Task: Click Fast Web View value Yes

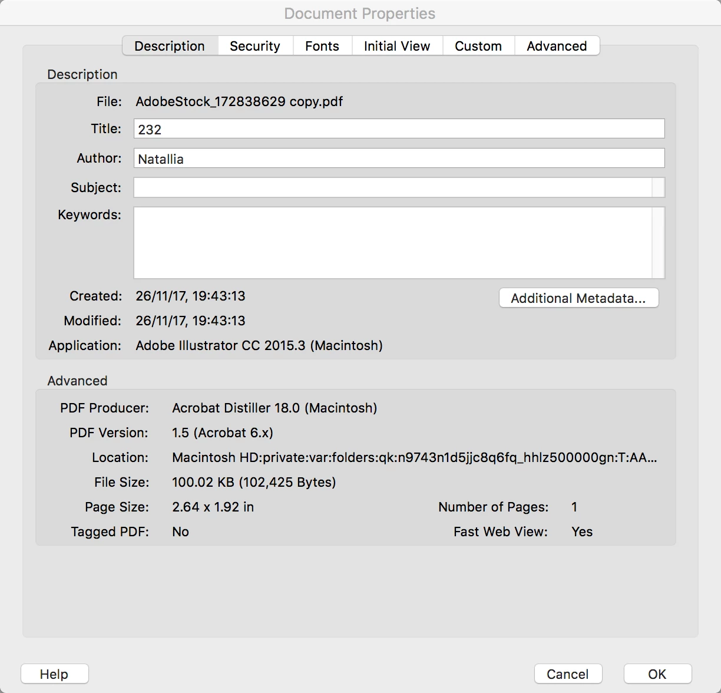Action: tap(582, 532)
